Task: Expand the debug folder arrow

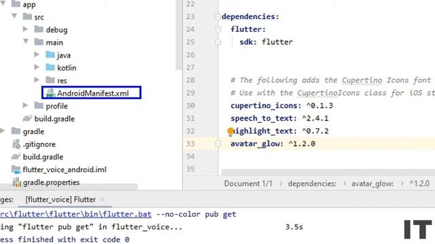Action: [x=25, y=28]
